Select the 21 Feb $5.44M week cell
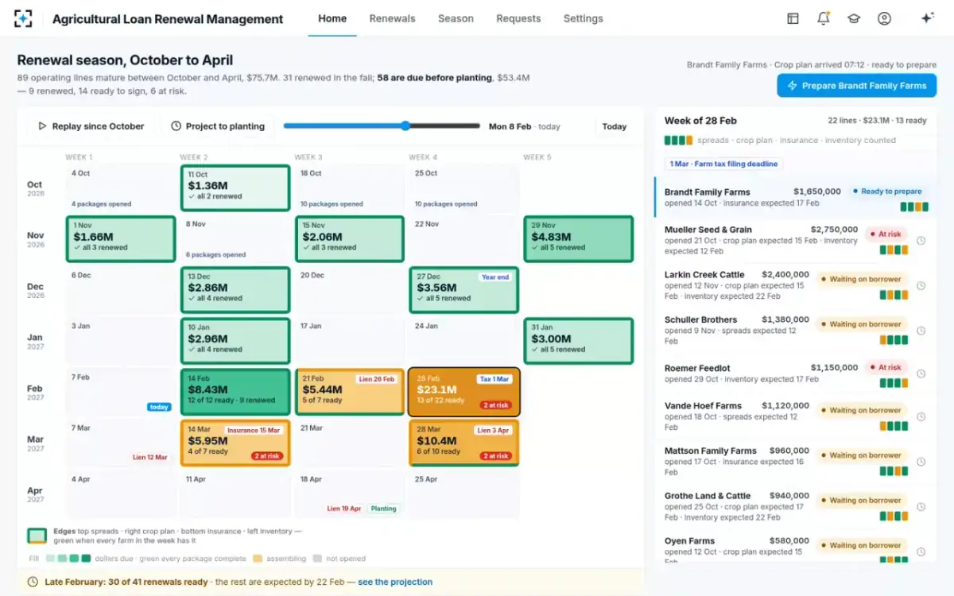 coord(349,392)
